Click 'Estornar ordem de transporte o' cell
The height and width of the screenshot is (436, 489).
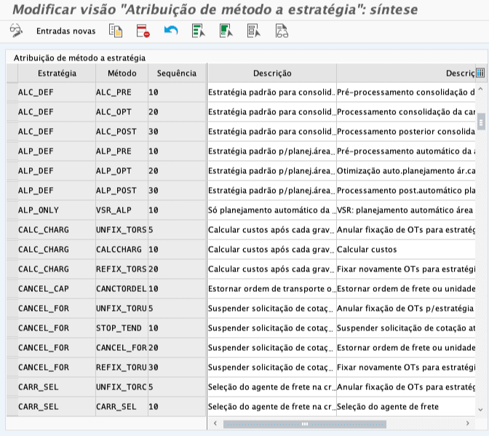272,289
